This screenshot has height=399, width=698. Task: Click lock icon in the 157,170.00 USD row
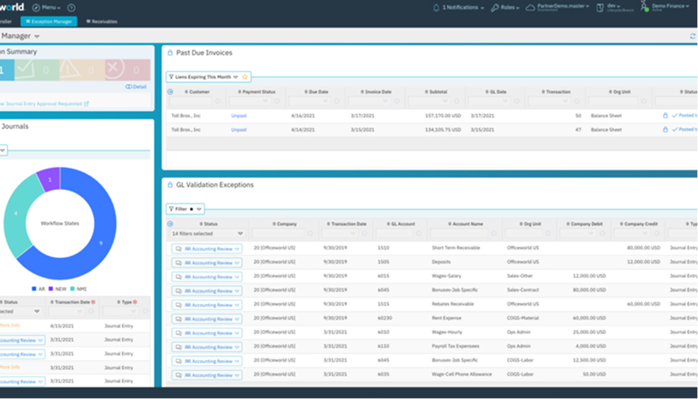665,115
